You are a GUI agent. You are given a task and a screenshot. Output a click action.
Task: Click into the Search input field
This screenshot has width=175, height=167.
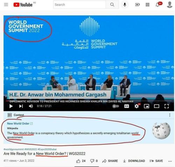click(79, 5)
